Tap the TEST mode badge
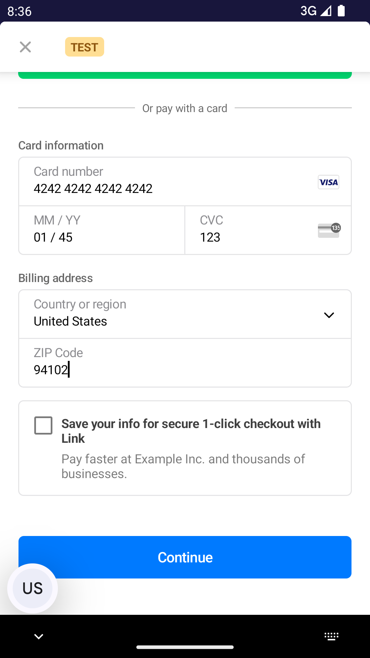The height and width of the screenshot is (658, 370). click(84, 47)
